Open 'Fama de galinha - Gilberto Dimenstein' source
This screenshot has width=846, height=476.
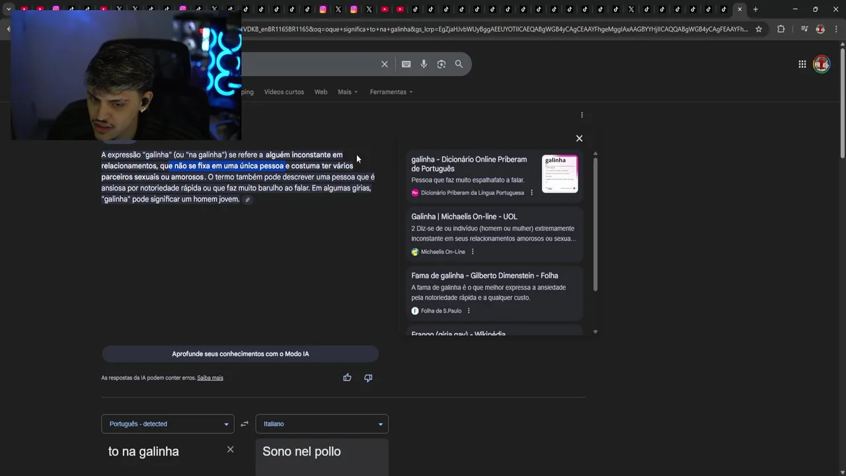(484, 276)
